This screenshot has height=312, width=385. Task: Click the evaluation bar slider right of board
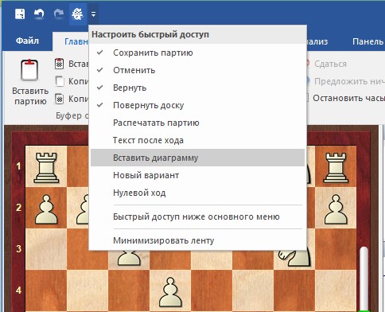tap(364, 279)
